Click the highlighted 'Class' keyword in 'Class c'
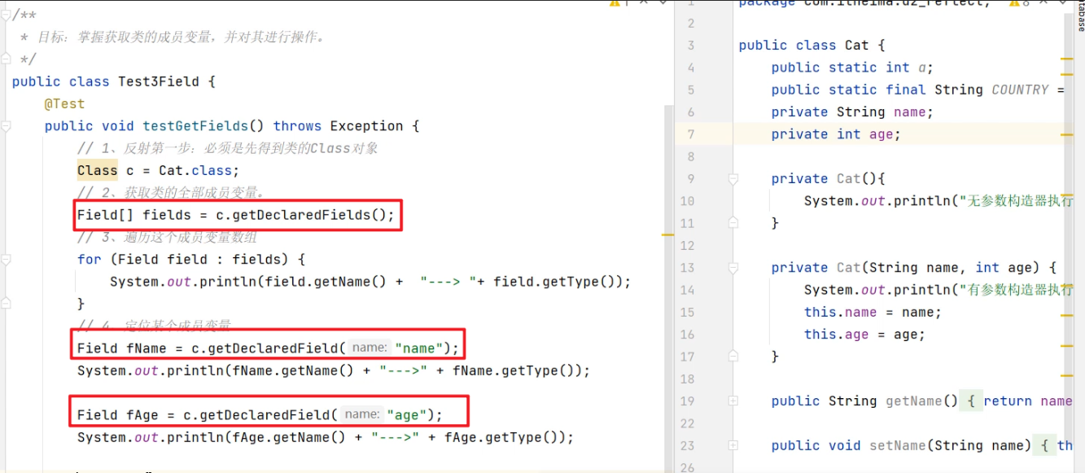Image resolution: width=1085 pixels, height=473 pixels. click(98, 170)
